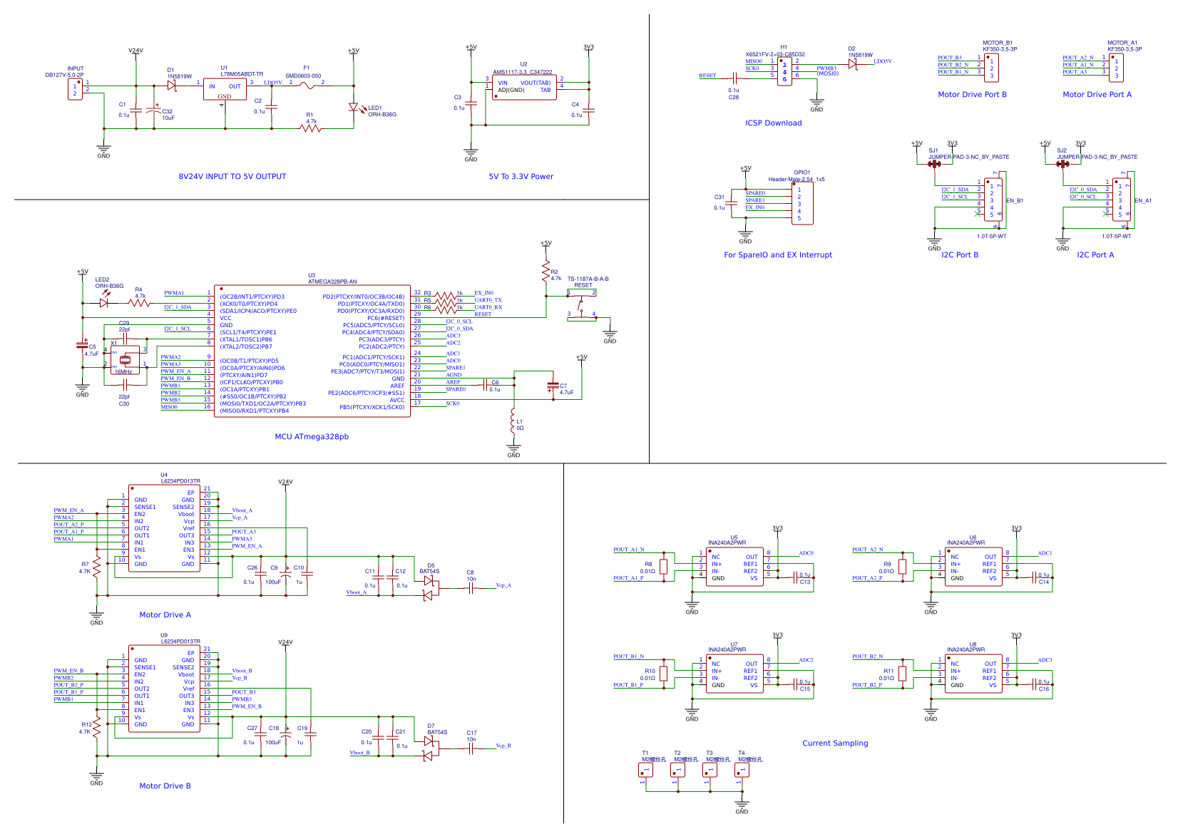The width and height of the screenshot is (1178, 834).
Task: Click the AMS1117-3.3 regulator U2
Action: click(524, 88)
